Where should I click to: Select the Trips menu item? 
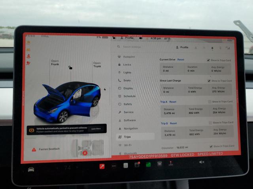coord(136,137)
